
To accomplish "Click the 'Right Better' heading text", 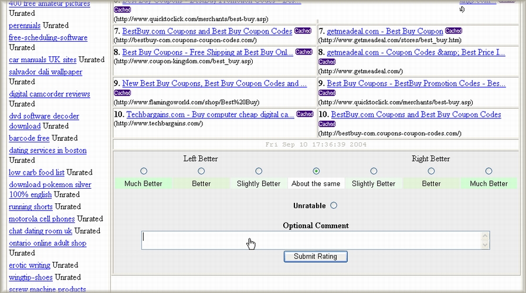I will coord(431,159).
